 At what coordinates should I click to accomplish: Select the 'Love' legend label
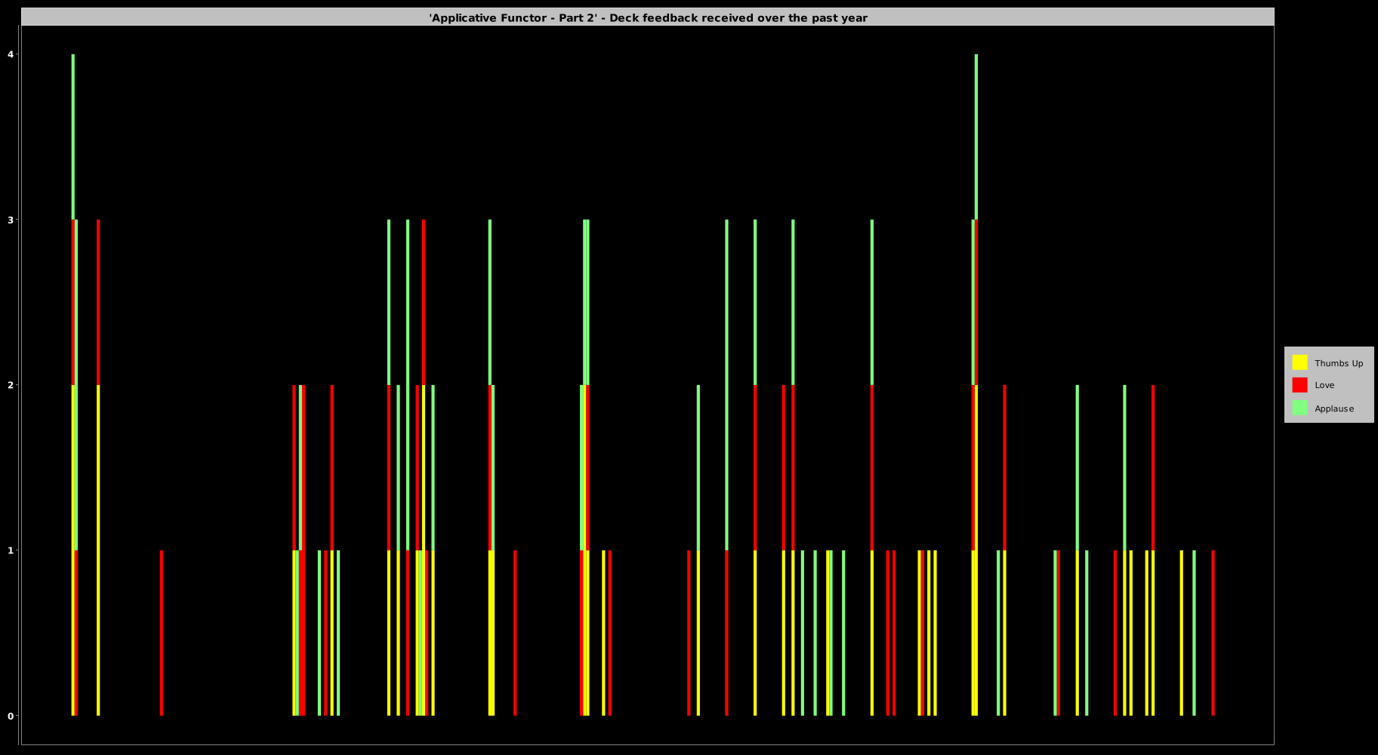point(1324,385)
